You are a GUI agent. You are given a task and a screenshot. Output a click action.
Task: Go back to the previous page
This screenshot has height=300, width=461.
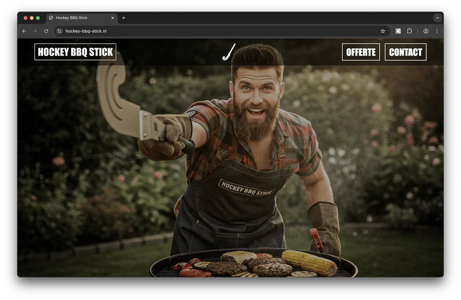coord(24,31)
